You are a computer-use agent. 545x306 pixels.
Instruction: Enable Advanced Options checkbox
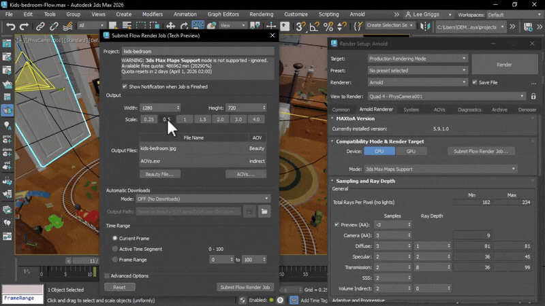(107, 276)
